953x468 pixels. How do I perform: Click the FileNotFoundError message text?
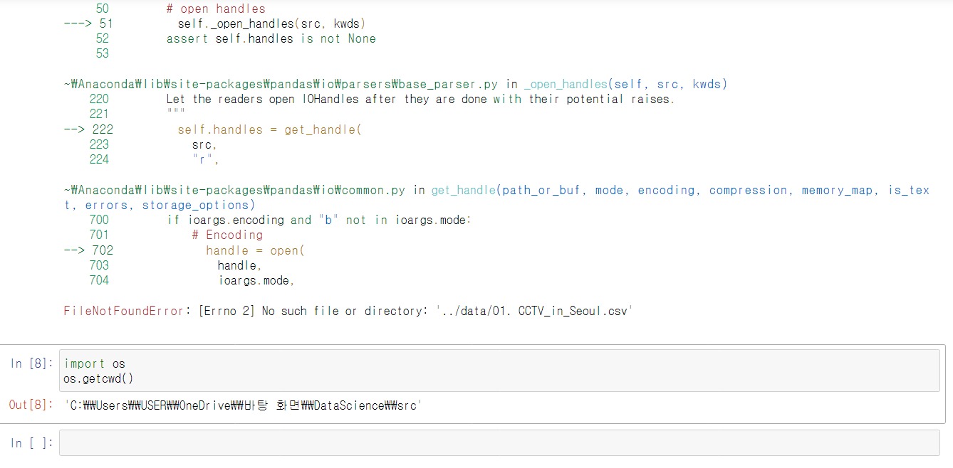coord(348,311)
